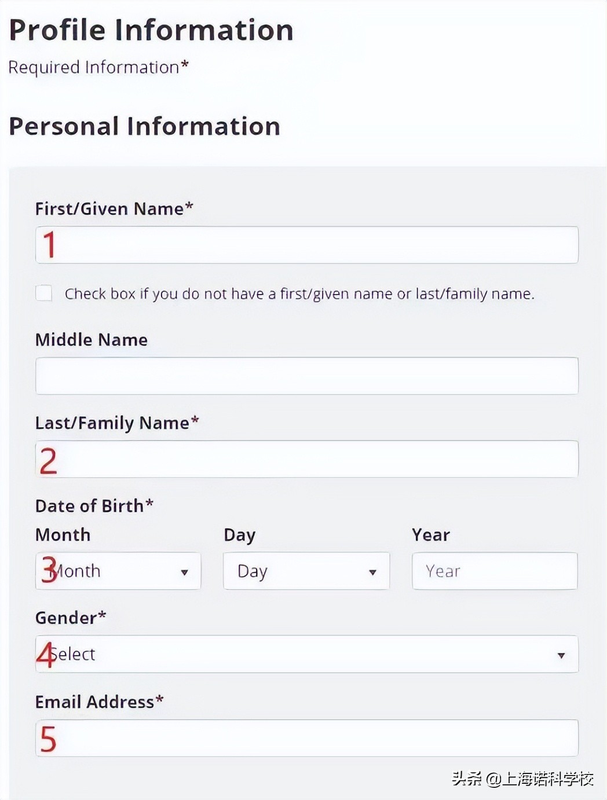Viewport: 607px width, 800px height.
Task: Click the "Middle Name" field label
Action: (92, 340)
